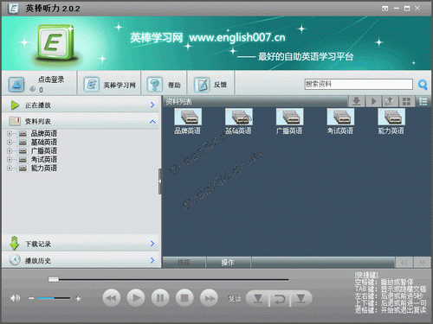The image size is (433, 324).
Task: Increase volume with the plus button
Action: tap(78, 298)
